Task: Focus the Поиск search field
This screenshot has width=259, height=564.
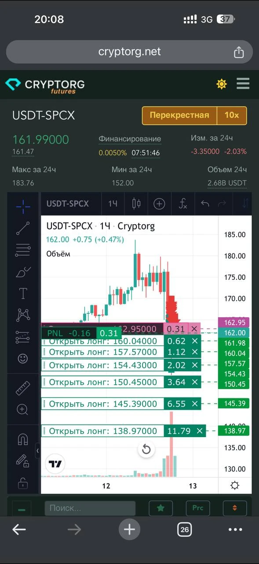Action: click(90, 508)
